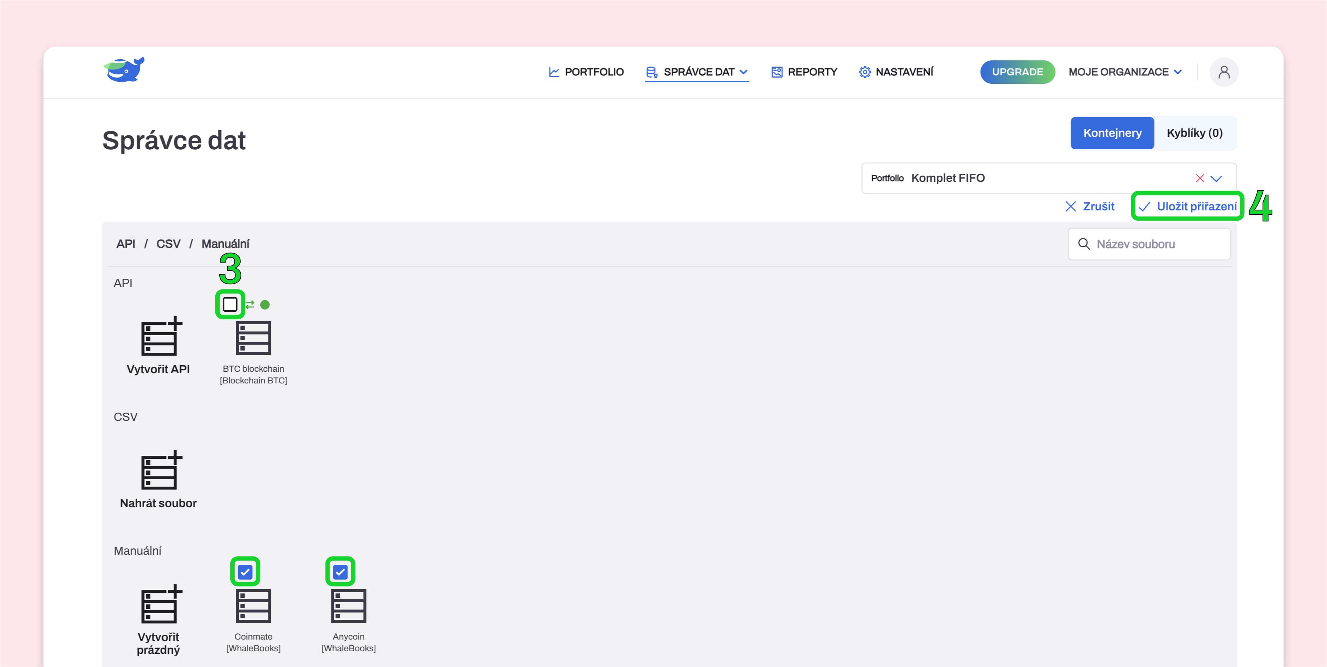The height and width of the screenshot is (667, 1327).
Task: Click the Správce dat database icon
Action: click(652, 72)
